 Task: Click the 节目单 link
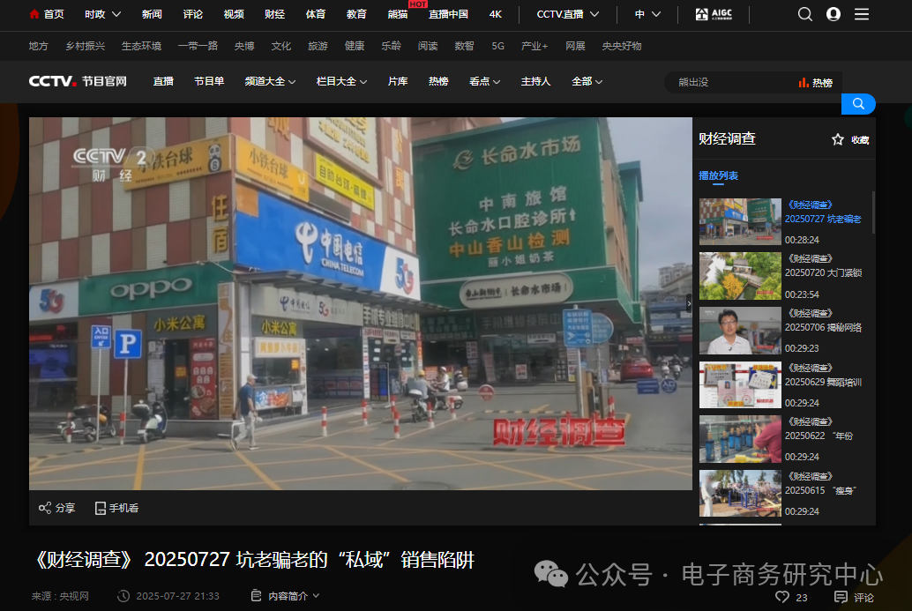point(209,80)
